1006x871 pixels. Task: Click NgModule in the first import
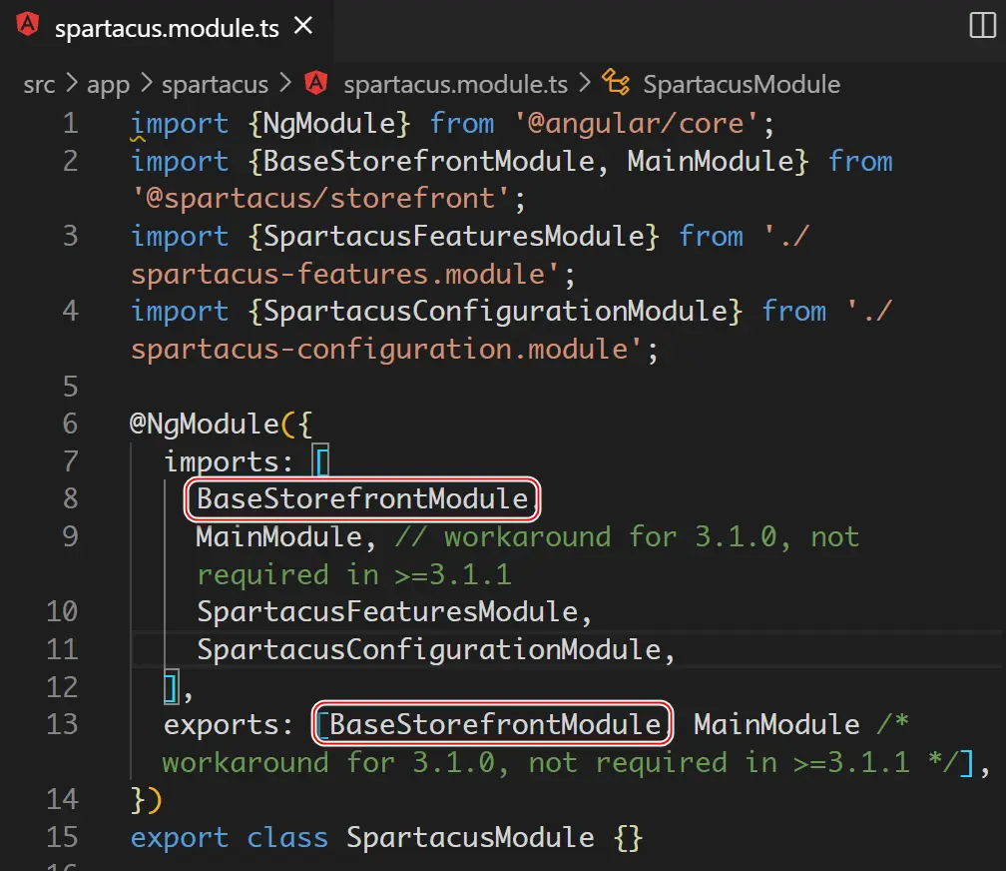pos(328,123)
